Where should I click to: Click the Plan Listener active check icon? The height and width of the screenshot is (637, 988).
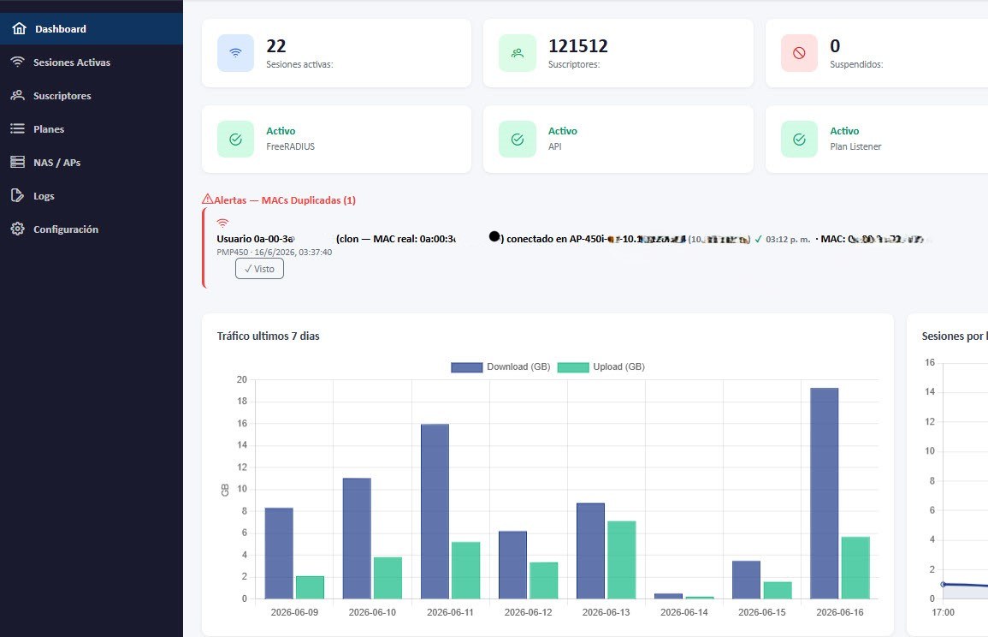click(x=799, y=140)
